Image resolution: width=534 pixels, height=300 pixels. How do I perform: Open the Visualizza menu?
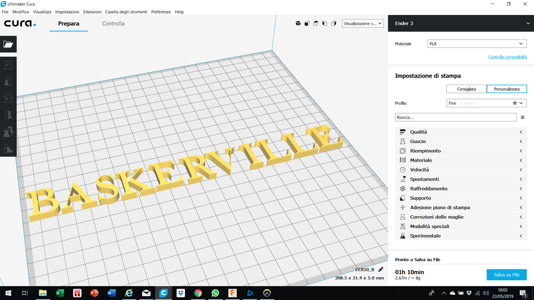tap(42, 12)
